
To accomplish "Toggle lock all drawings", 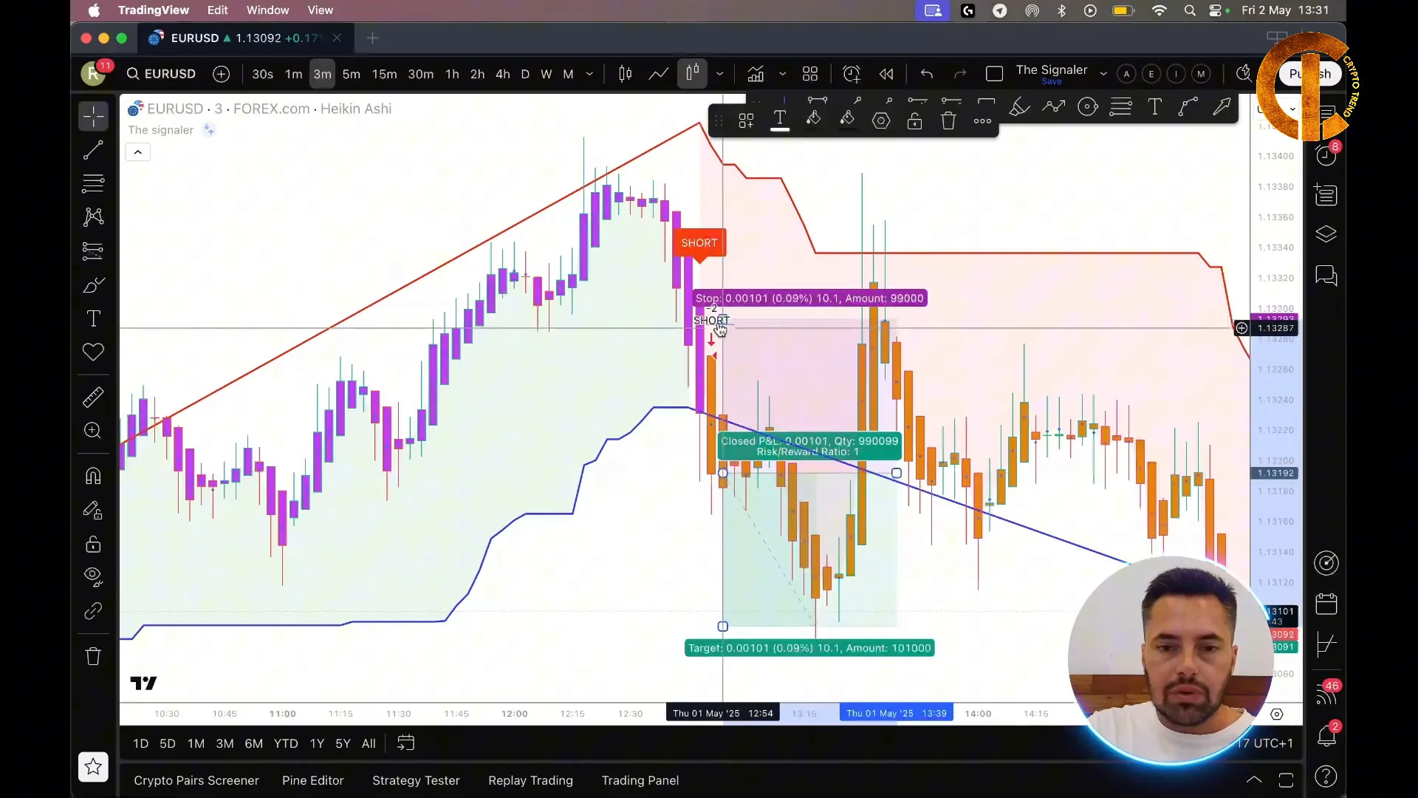I will coord(93,545).
